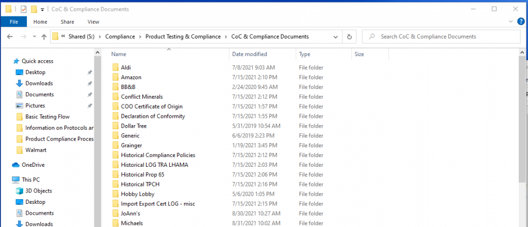Viewport: 528px width, 227px height.
Task: Open the address bar history dropdown
Action: [x=335, y=37]
